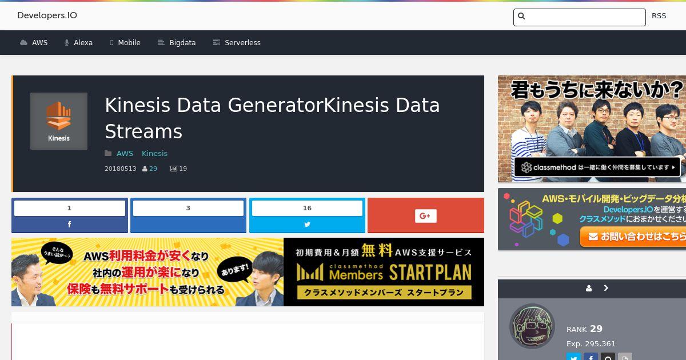The image size is (686, 360).
Task: Share article via Facebook button
Action: tap(70, 225)
